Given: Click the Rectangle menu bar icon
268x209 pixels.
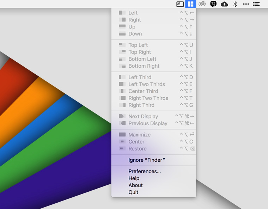Looking at the screenshot, I should pos(190,4).
